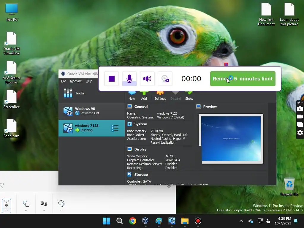Click the red recorder icon on taskbar

(198, 221)
